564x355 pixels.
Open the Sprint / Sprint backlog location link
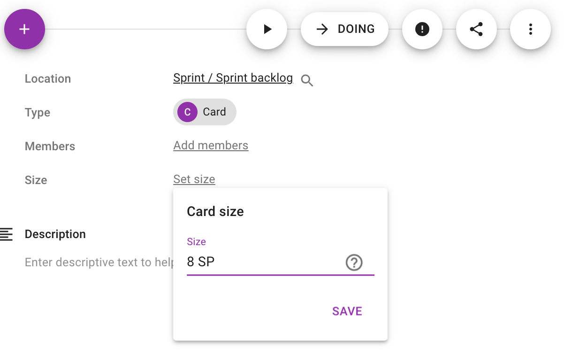click(233, 78)
